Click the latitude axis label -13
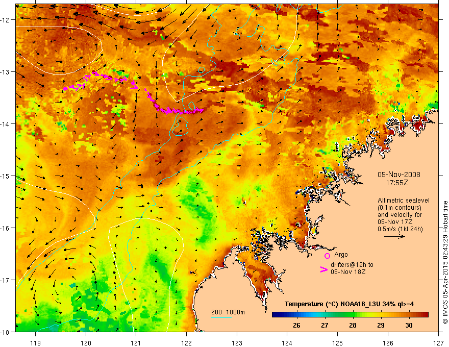This screenshot has width=449, height=347. point(5,72)
